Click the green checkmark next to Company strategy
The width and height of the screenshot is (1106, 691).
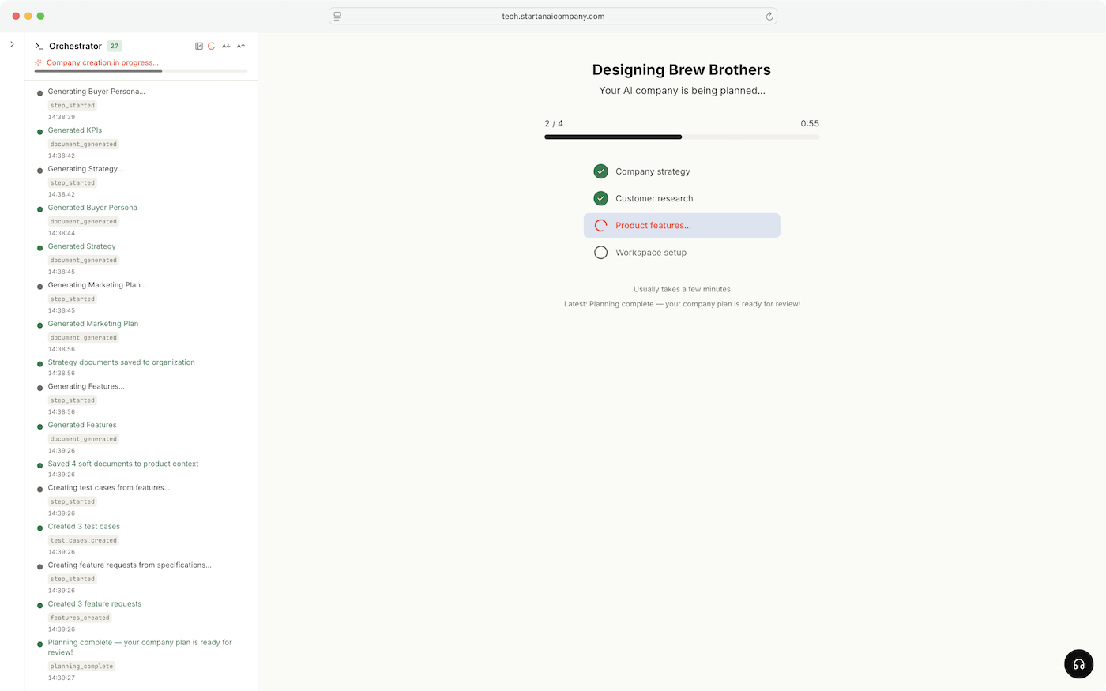(600, 171)
